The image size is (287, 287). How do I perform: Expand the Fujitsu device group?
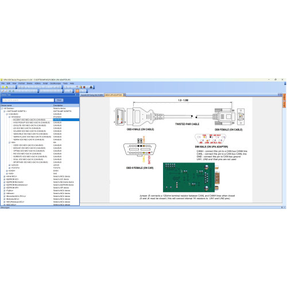tap(5, 191)
